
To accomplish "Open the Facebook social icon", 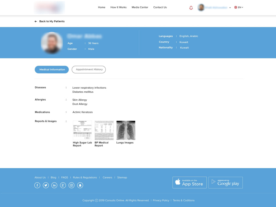I will click(37, 185).
